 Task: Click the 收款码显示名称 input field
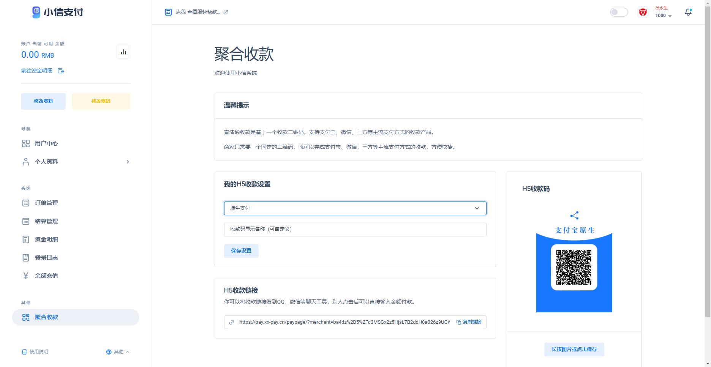tap(355, 229)
